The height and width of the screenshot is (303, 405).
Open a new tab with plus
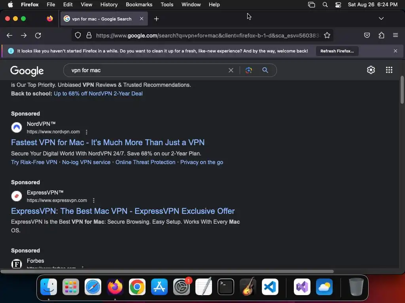click(x=156, y=19)
